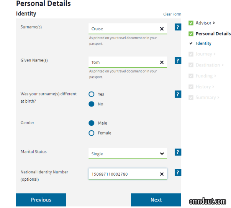The width and height of the screenshot is (231, 208).
Task: Select No for surname different at birth
Action: click(x=92, y=104)
